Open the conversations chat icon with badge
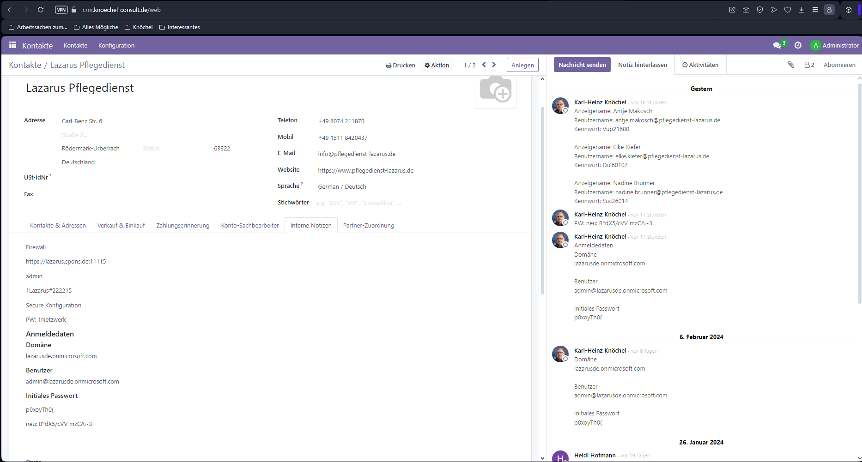This screenshot has width=862, height=462. pos(777,45)
